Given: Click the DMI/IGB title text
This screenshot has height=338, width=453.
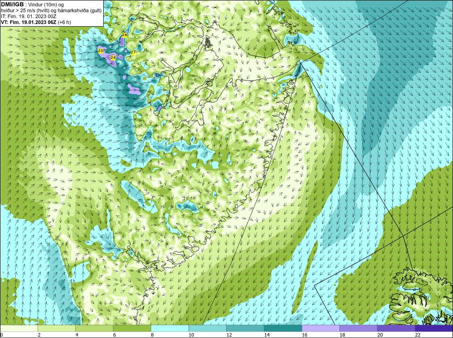Looking at the screenshot, I should [x=12, y=5].
